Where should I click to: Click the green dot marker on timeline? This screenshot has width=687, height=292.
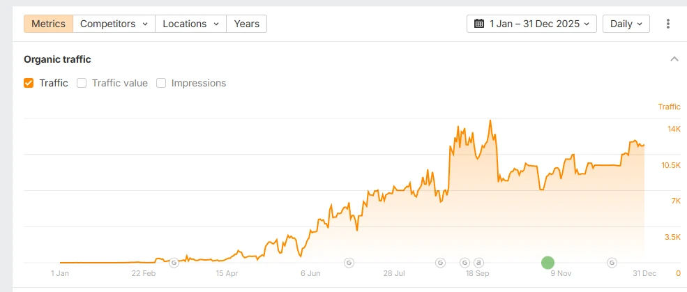coord(548,263)
